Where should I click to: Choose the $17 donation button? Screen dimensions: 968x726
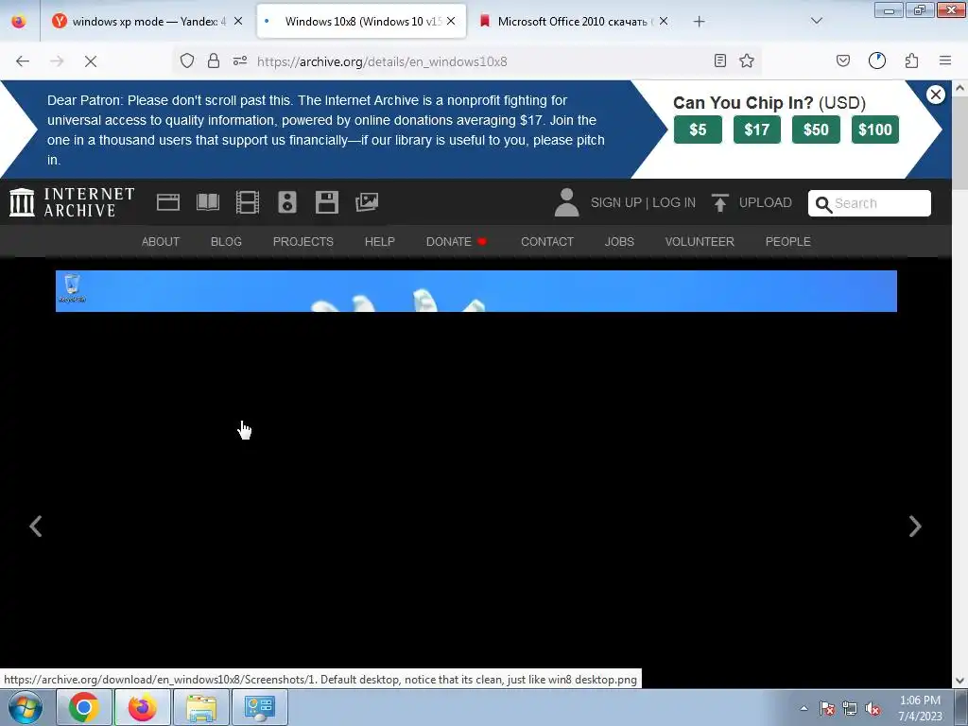tap(757, 130)
